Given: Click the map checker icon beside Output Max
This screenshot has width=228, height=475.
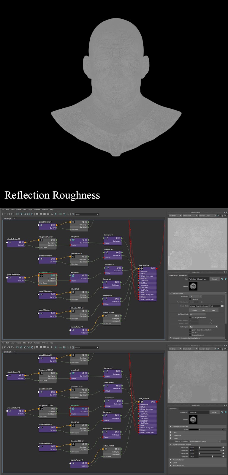Looking at the screenshot, I should pos(223,457).
